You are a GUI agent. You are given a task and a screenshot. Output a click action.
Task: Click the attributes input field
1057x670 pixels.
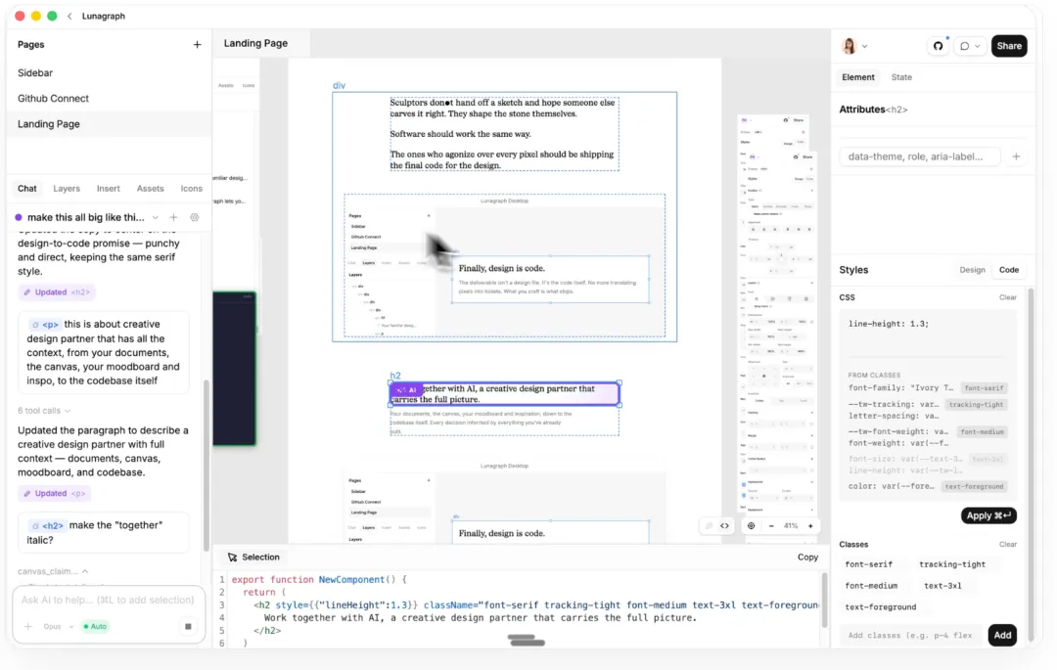coord(919,156)
